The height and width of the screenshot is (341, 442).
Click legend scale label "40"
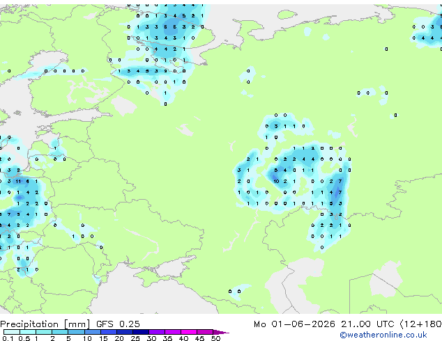(183, 338)
